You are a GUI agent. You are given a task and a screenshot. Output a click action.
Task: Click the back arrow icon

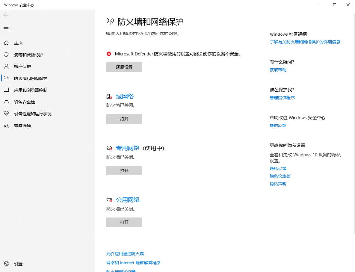6,15
